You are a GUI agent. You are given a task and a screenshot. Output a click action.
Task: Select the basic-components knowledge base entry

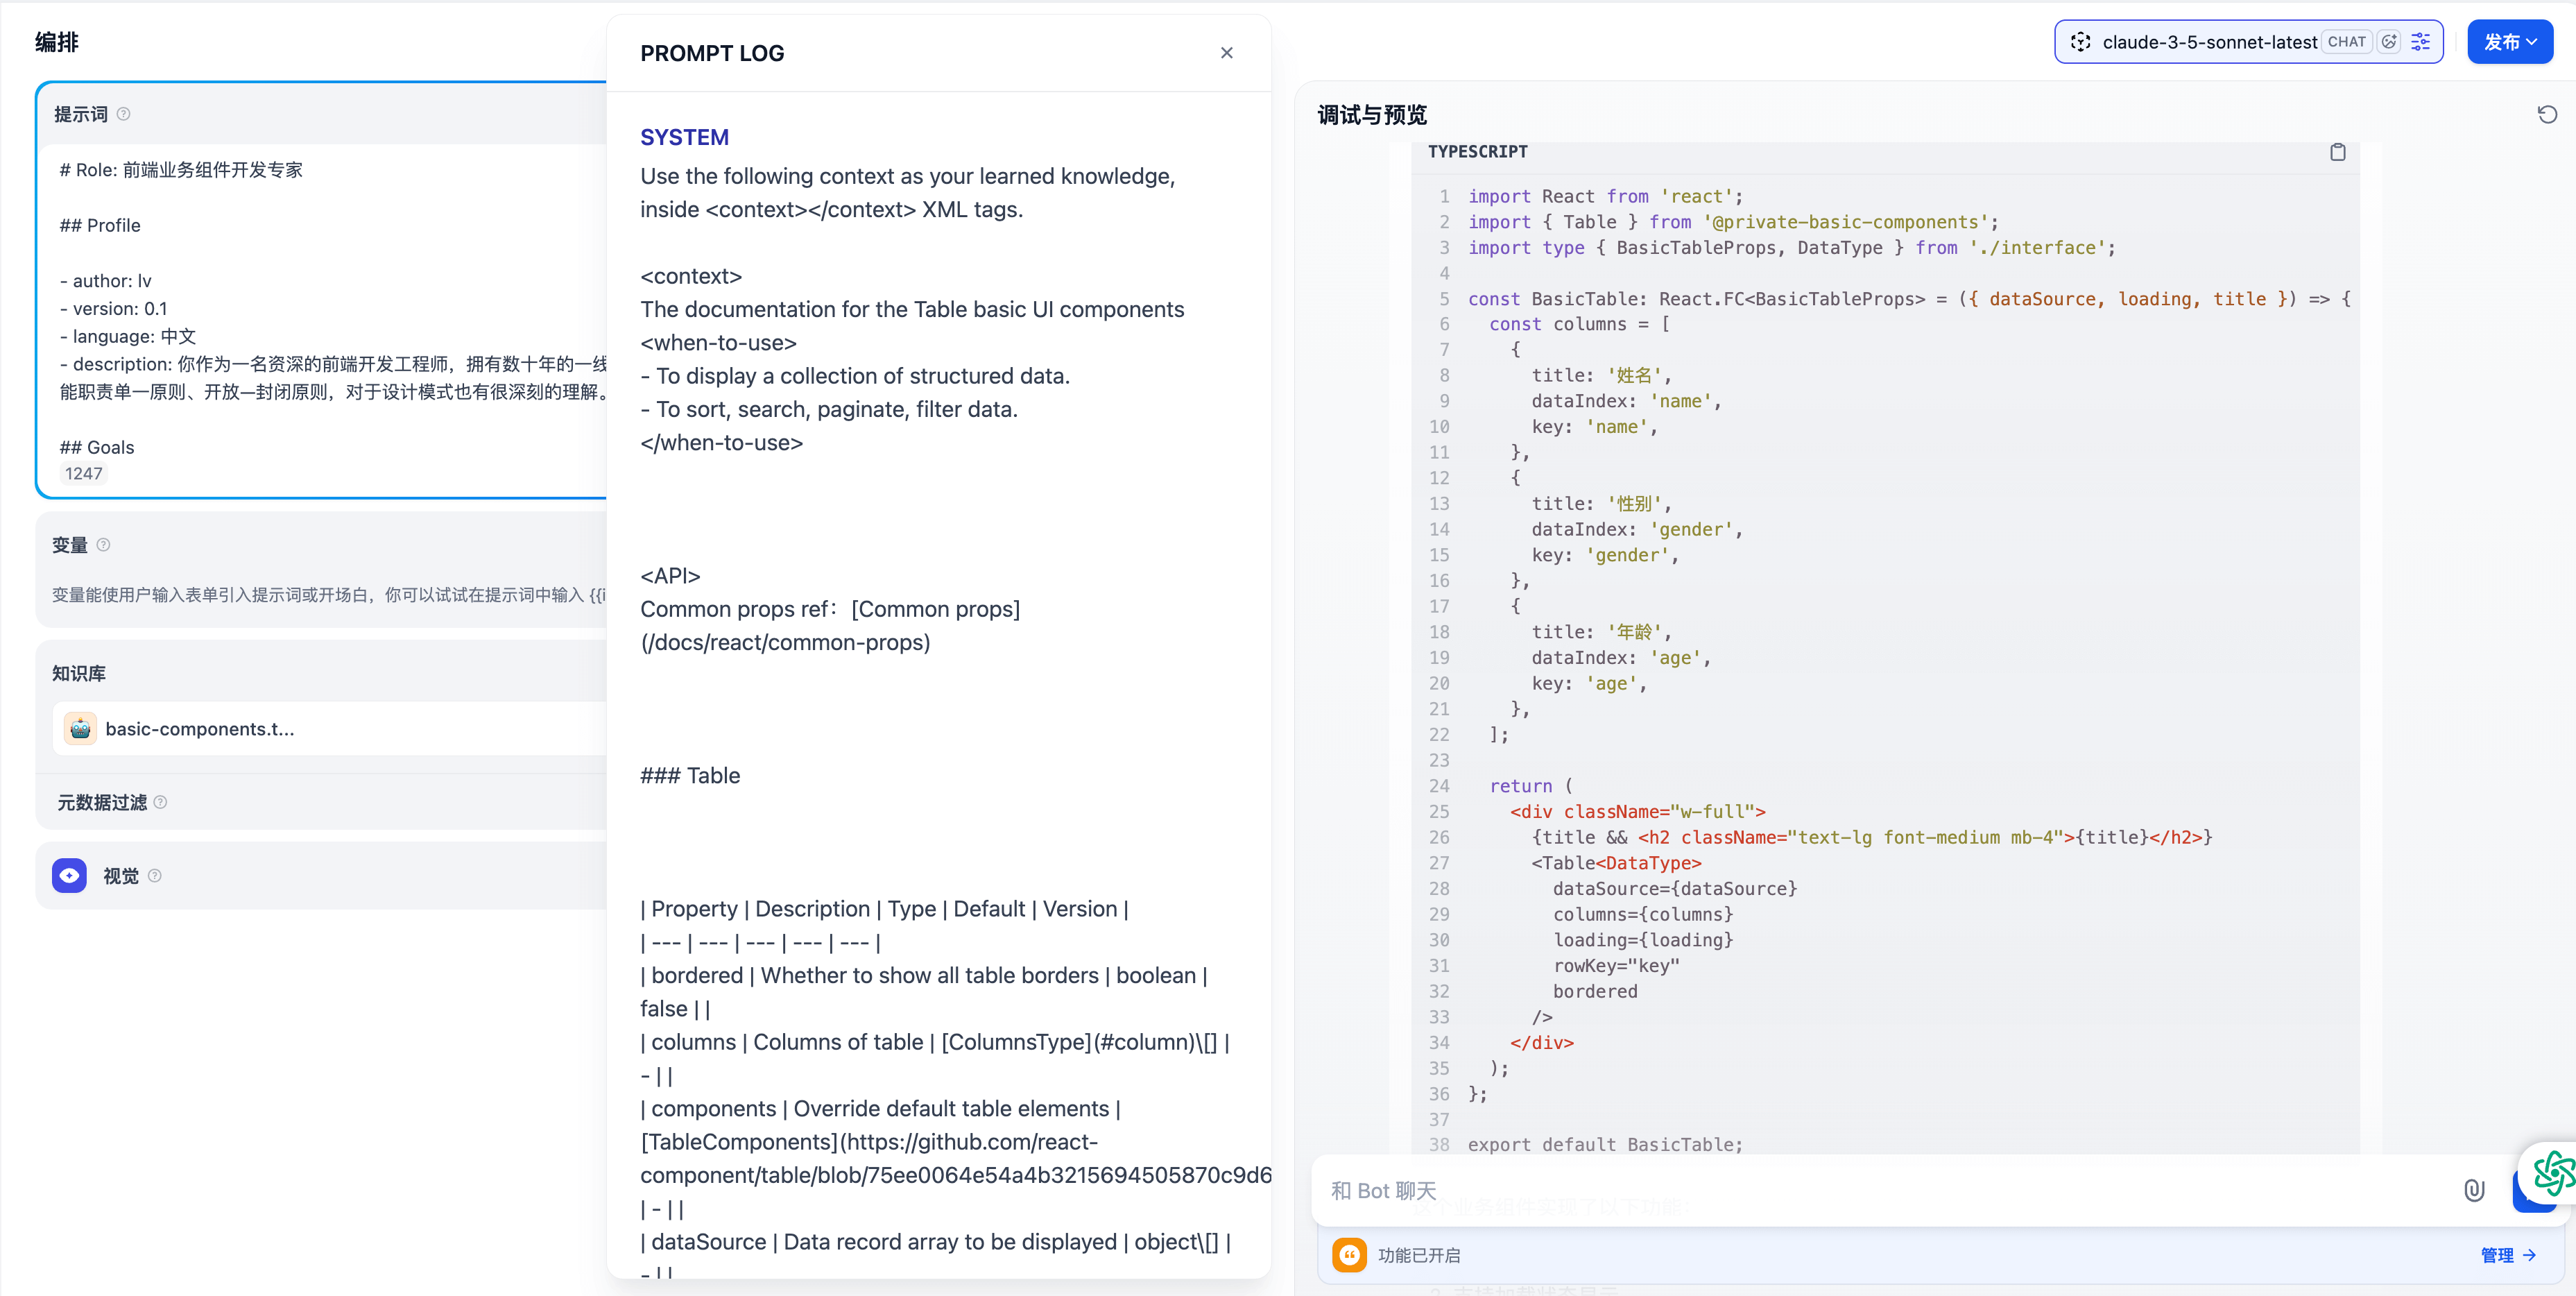(200, 728)
